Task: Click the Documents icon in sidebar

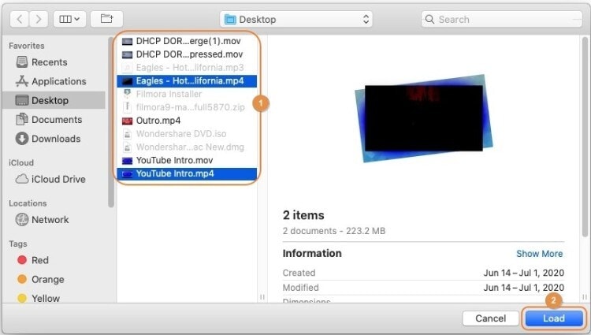Action: click(x=22, y=119)
